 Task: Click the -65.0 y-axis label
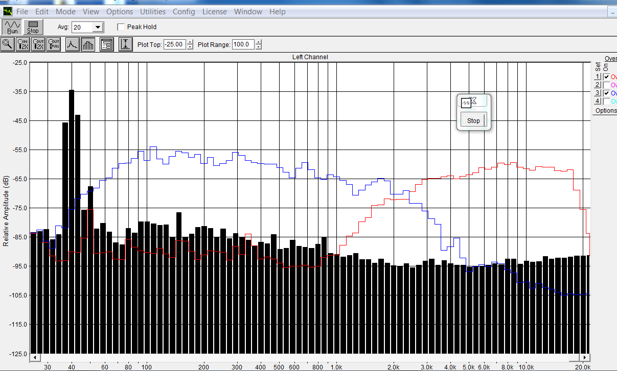pyautogui.click(x=20, y=179)
